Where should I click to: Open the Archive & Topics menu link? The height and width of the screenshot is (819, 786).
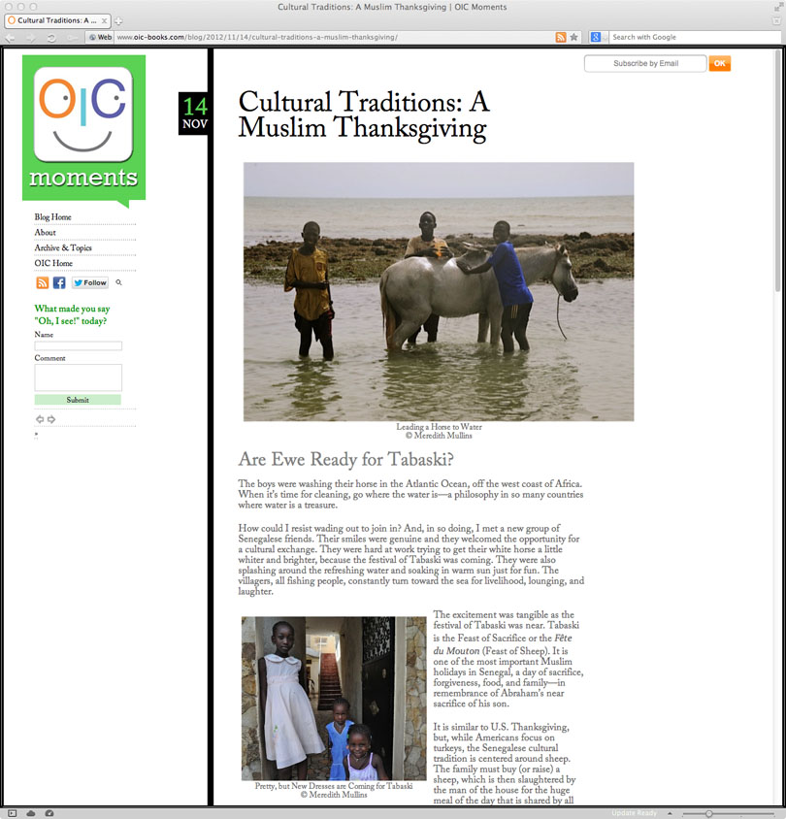(63, 247)
